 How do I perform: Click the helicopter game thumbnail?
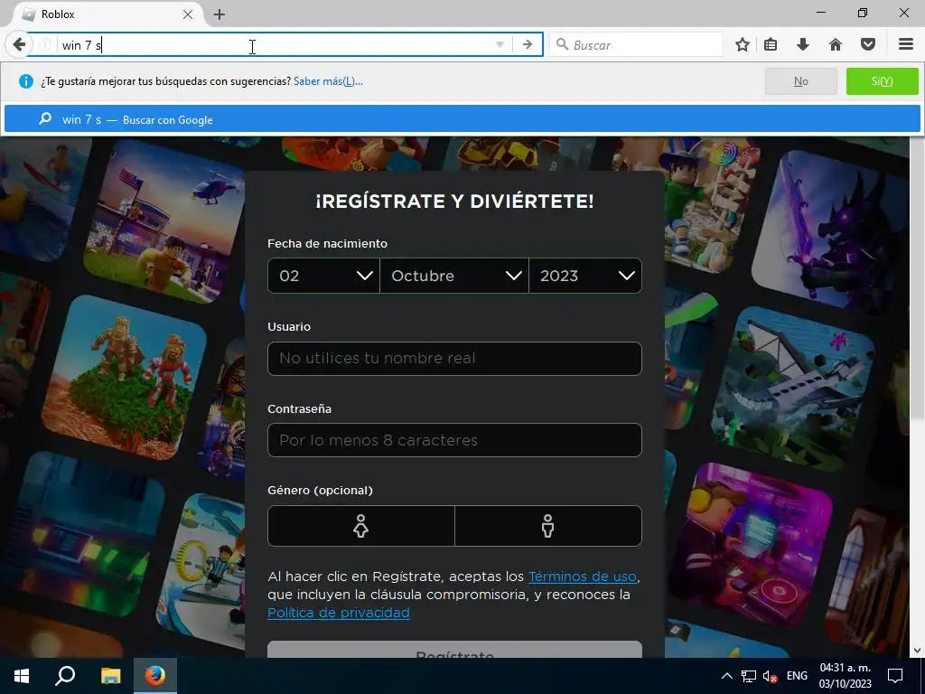(x=164, y=222)
